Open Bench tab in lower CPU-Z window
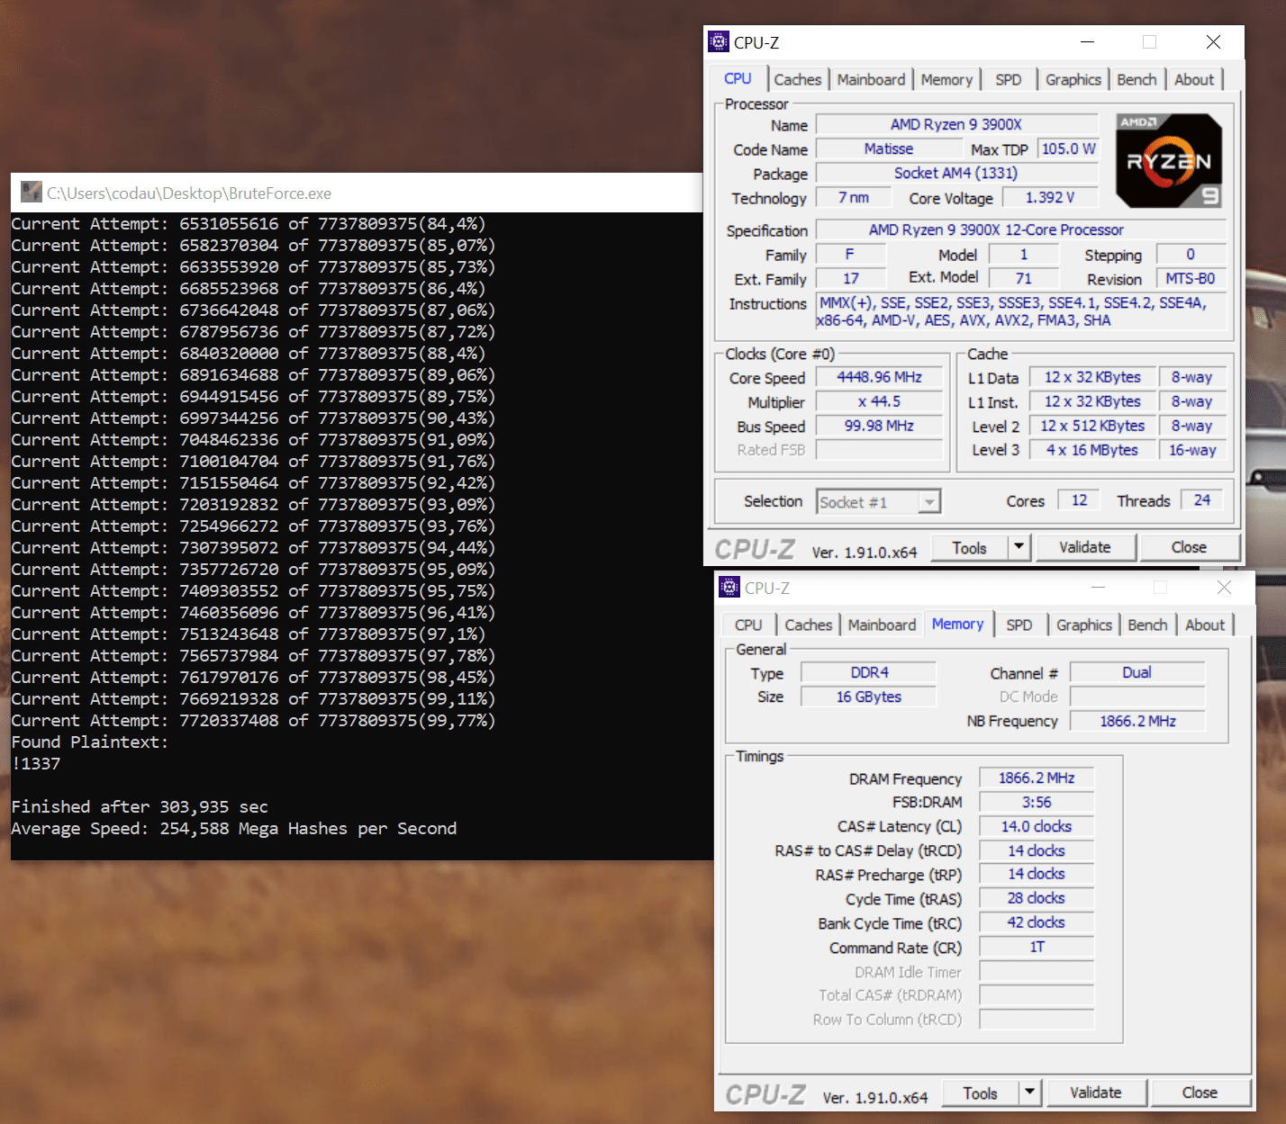The width and height of the screenshot is (1286, 1124). [1147, 625]
